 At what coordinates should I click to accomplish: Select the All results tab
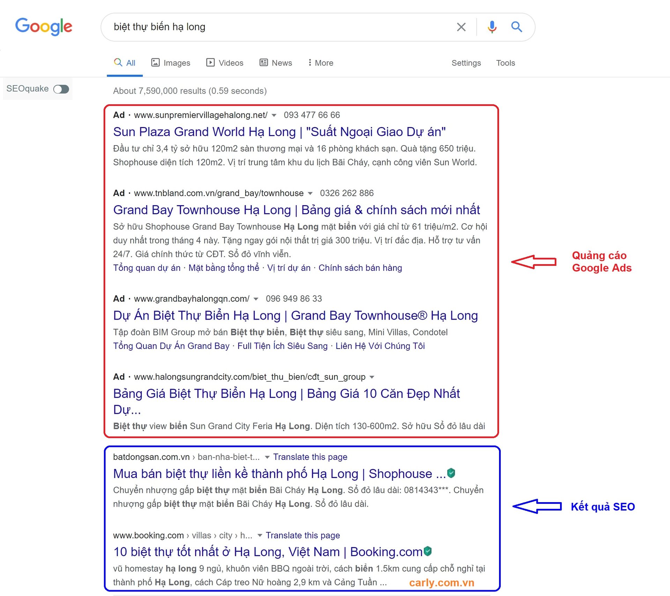pyautogui.click(x=125, y=63)
